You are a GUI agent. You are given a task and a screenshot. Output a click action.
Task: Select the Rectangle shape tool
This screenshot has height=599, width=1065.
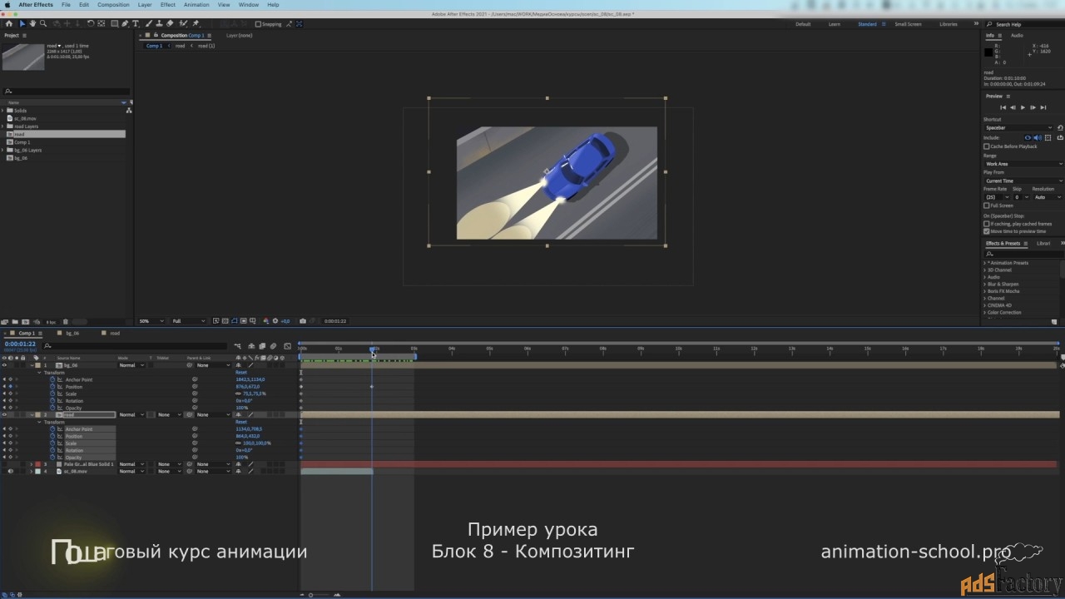click(x=114, y=24)
